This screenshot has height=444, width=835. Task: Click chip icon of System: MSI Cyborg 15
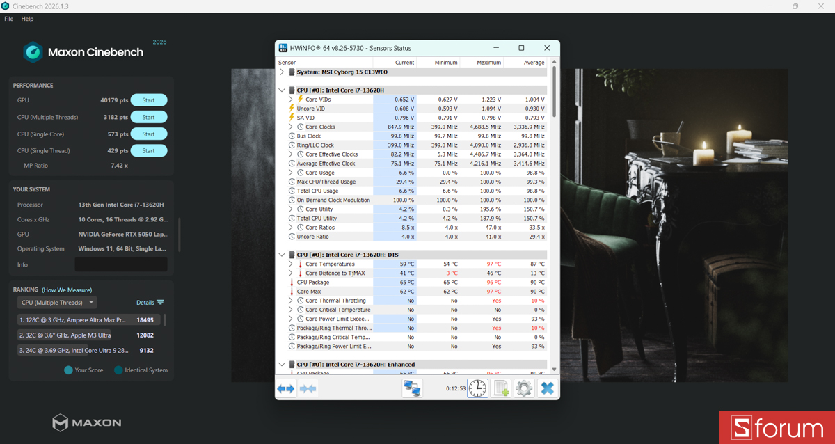292,72
